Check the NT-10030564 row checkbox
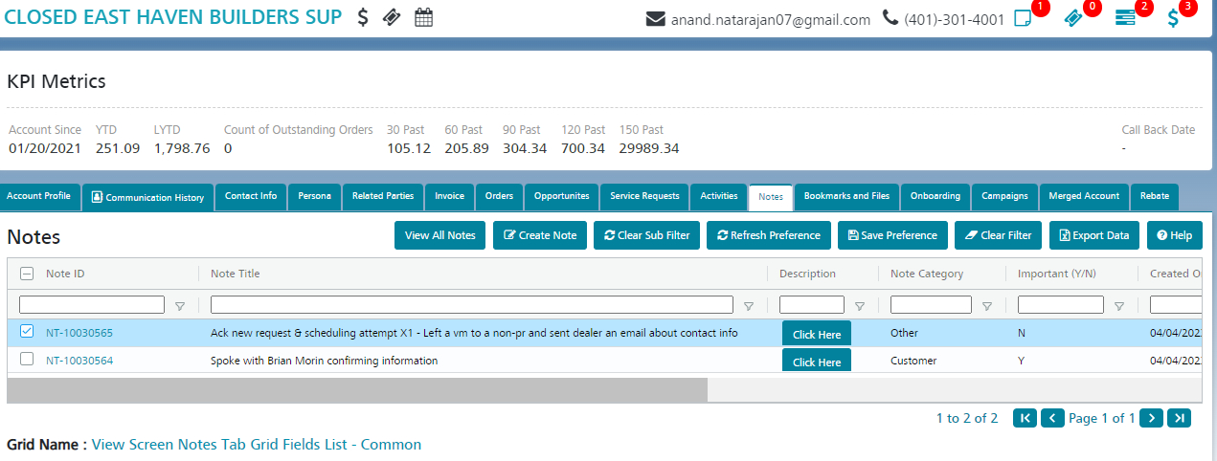 pyautogui.click(x=27, y=360)
